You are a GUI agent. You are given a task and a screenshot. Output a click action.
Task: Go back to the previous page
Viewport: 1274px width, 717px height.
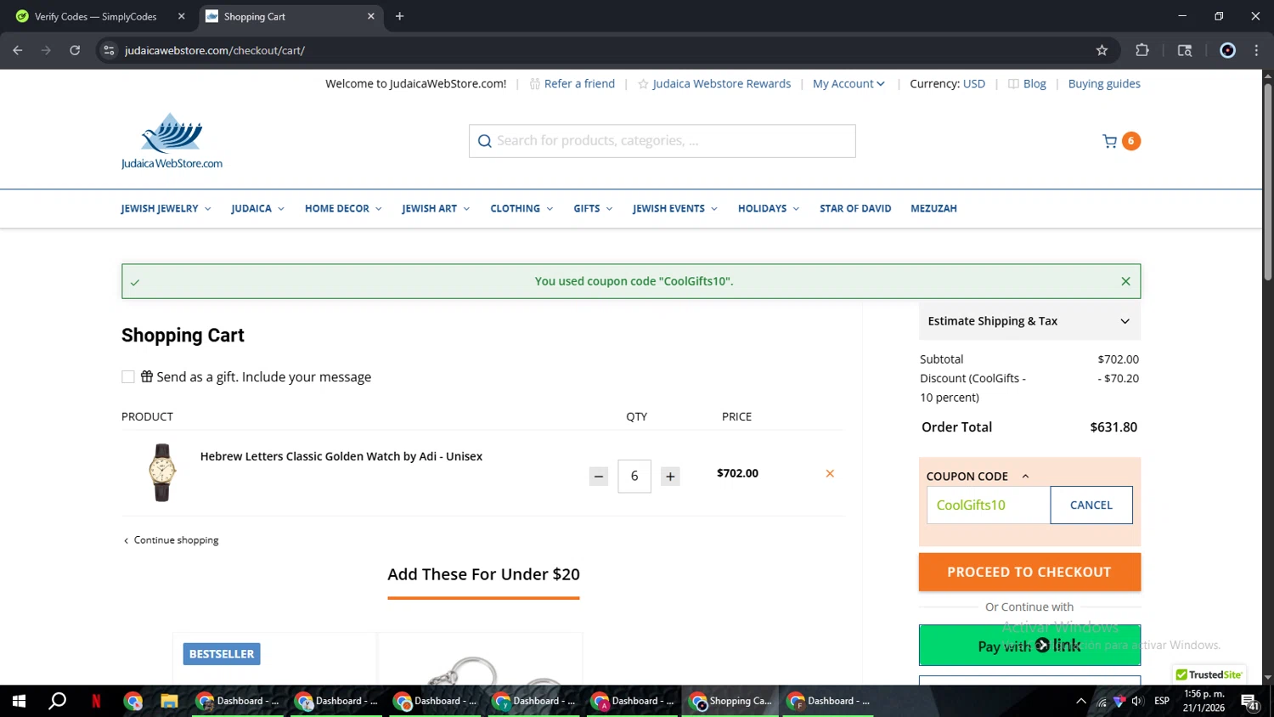pyautogui.click(x=18, y=50)
